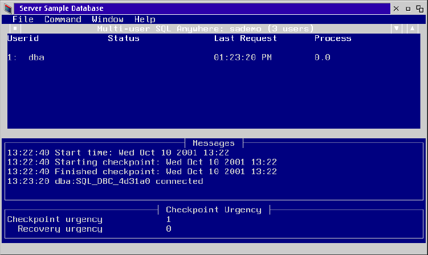Click the 0.0 process value
428x255 pixels.
pyautogui.click(x=323, y=57)
